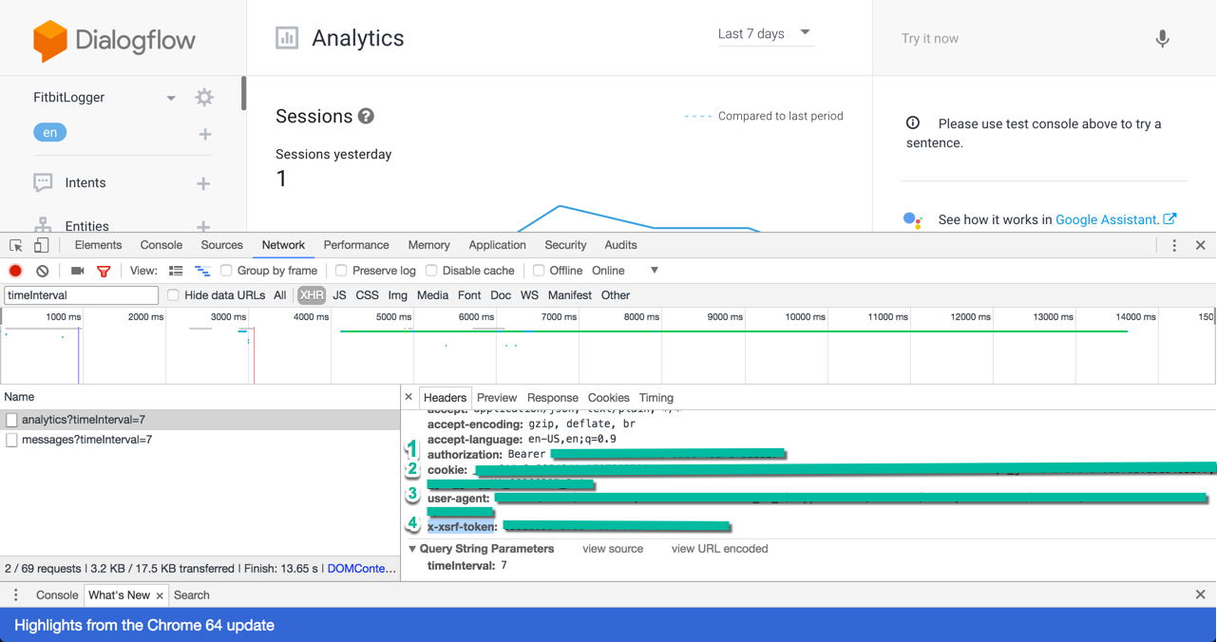Toggle the device toolbar icon
The image size is (1217, 642).
[x=41, y=245]
